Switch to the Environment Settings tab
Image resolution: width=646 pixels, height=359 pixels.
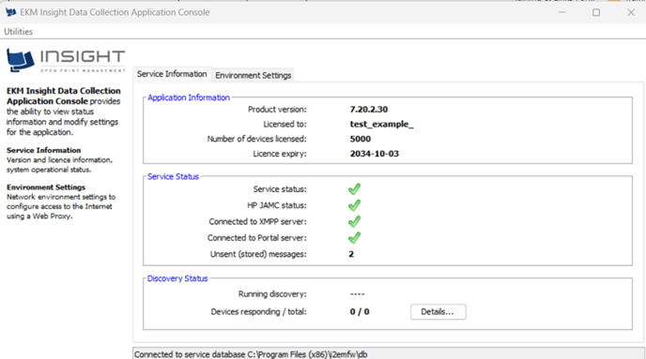tap(254, 75)
